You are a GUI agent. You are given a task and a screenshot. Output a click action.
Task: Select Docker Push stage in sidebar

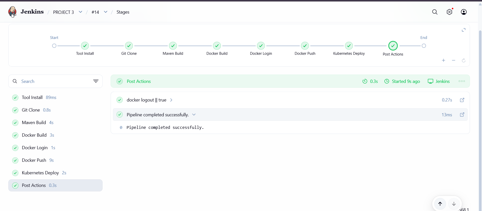coord(55,160)
